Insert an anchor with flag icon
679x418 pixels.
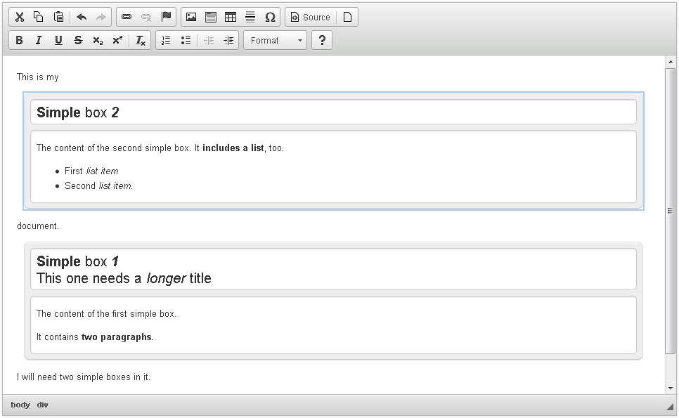pyautogui.click(x=166, y=17)
